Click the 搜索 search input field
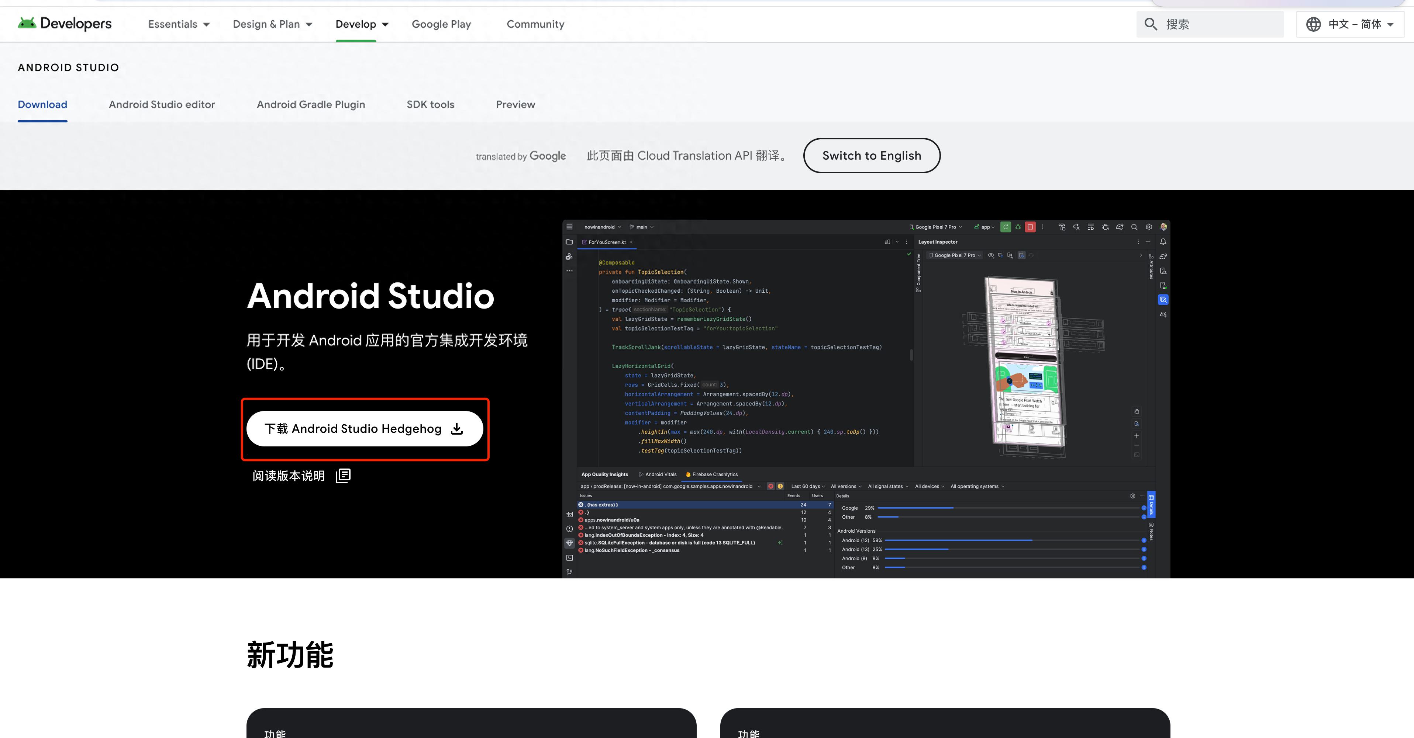The image size is (1414, 738). tap(1210, 24)
